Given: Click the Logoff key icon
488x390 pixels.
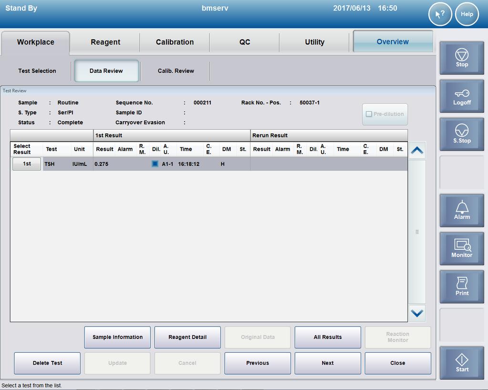Looking at the screenshot, I should click(x=462, y=96).
